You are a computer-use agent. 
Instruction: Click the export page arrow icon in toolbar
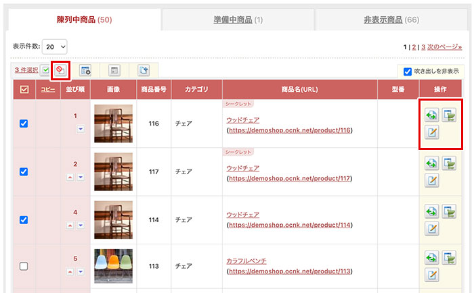pyautogui.click(x=144, y=70)
